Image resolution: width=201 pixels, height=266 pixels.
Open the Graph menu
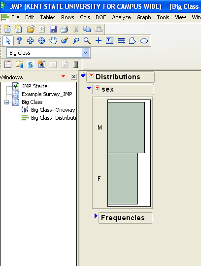[x=144, y=17]
